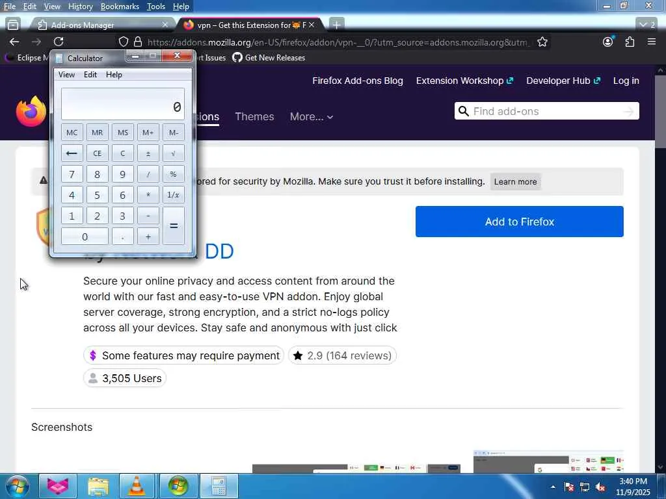Select Calculator taskbar button
The height and width of the screenshot is (499, 666).
click(x=219, y=486)
